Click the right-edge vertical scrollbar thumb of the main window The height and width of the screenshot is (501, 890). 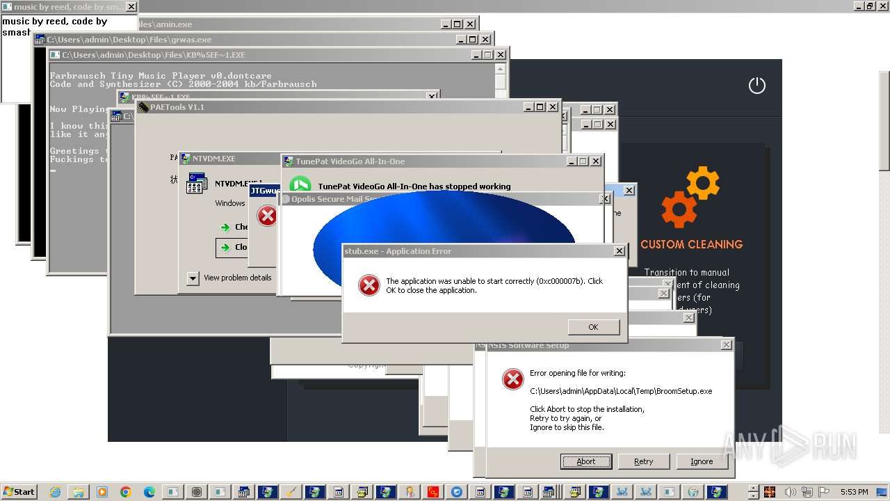pos(884,120)
